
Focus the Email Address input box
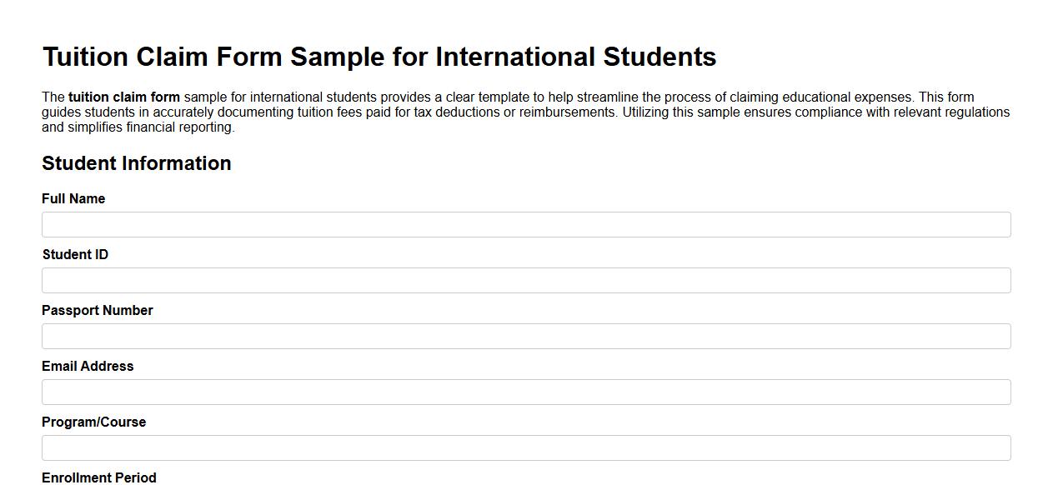(x=525, y=392)
